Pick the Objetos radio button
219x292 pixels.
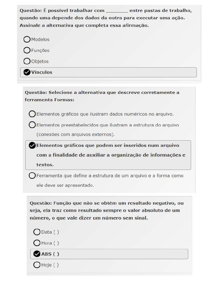pyautogui.click(x=27, y=61)
